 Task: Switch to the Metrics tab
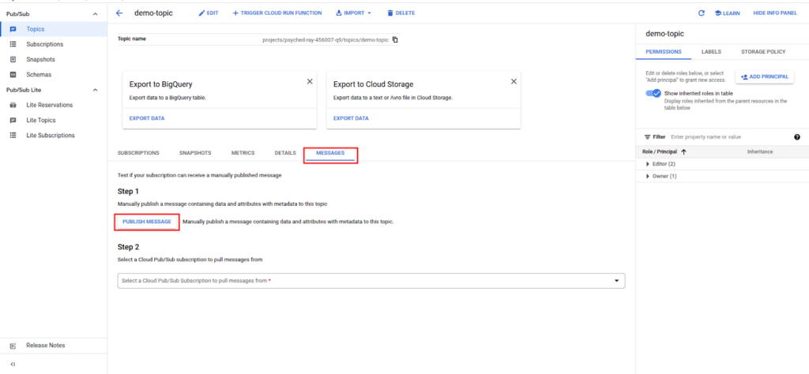coord(243,153)
